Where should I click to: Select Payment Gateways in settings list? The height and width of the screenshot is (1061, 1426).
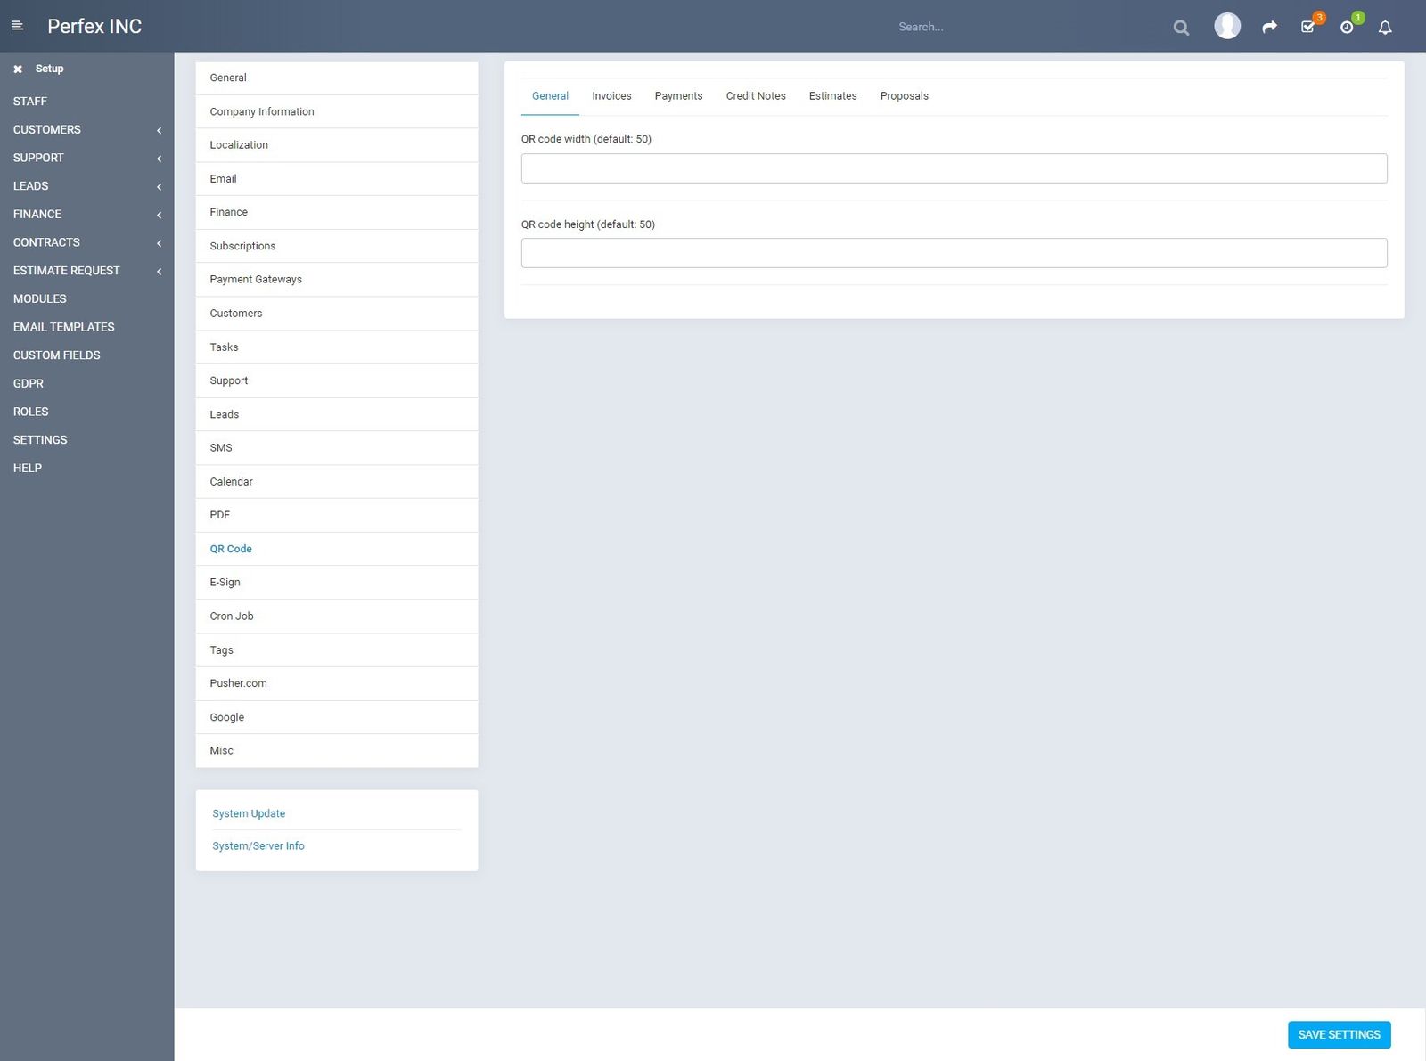pyautogui.click(x=256, y=280)
